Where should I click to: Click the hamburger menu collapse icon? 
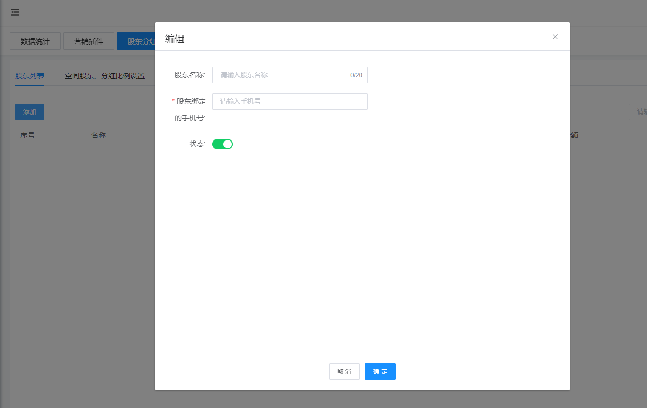(15, 12)
